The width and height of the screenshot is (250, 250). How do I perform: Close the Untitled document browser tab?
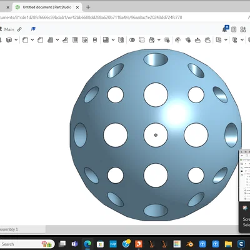(77, 7)
